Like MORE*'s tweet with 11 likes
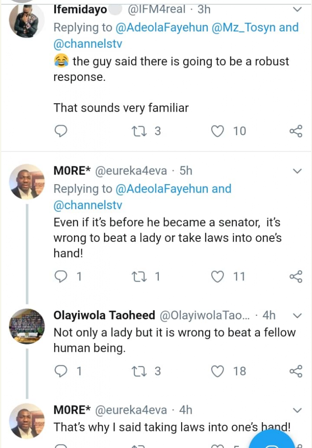 [218, 276]
